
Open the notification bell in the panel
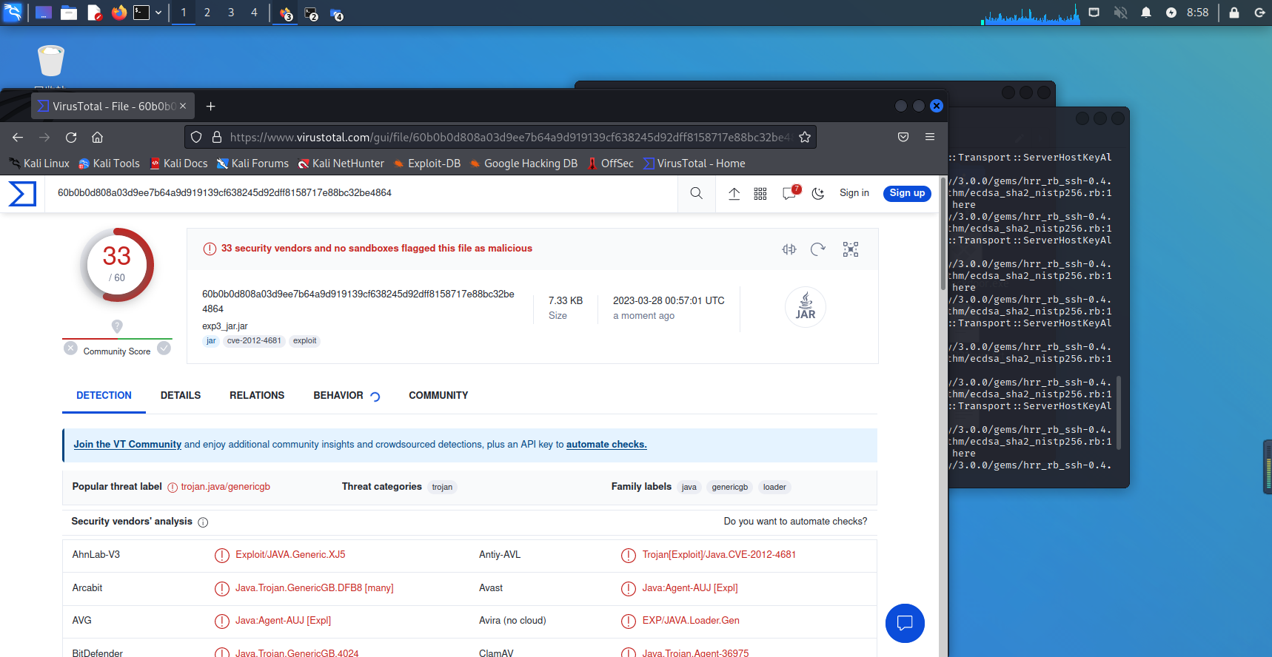[x=1146, y=13]
